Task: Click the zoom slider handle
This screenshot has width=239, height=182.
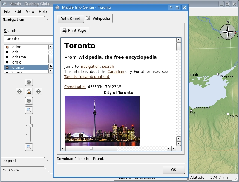Action: pos(30,125)
